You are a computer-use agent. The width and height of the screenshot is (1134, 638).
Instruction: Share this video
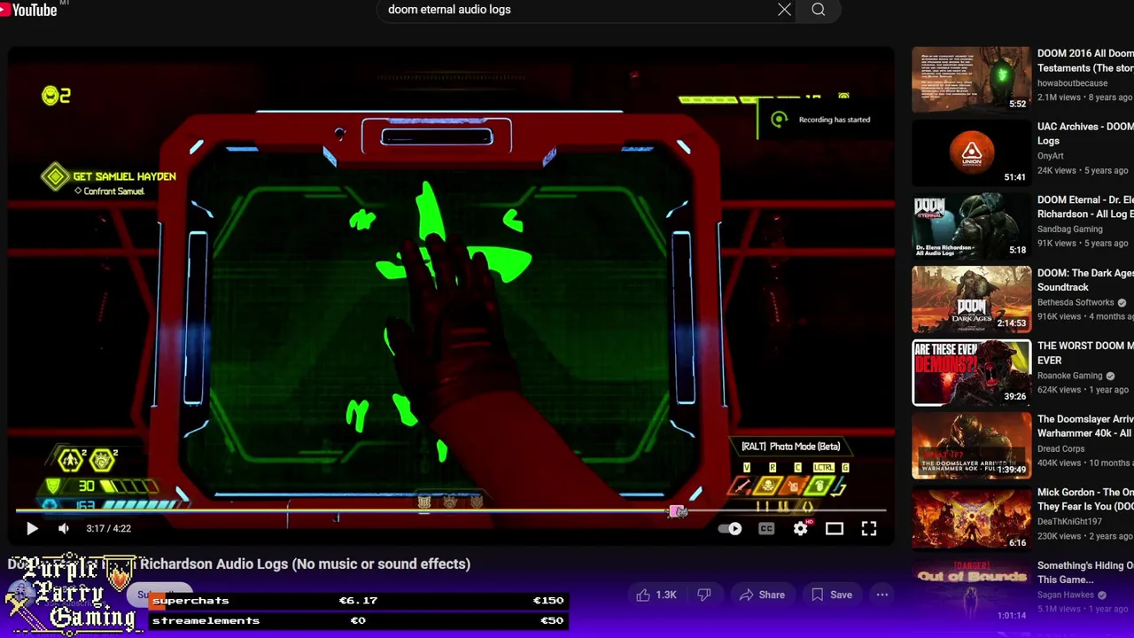[762, 595]
